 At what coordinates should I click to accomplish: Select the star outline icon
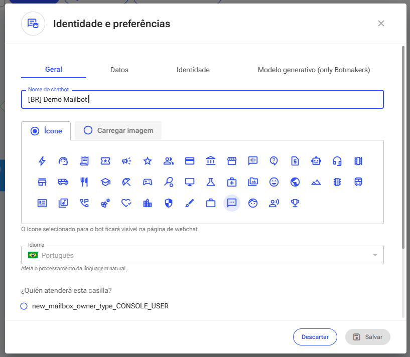pos(148,161)
